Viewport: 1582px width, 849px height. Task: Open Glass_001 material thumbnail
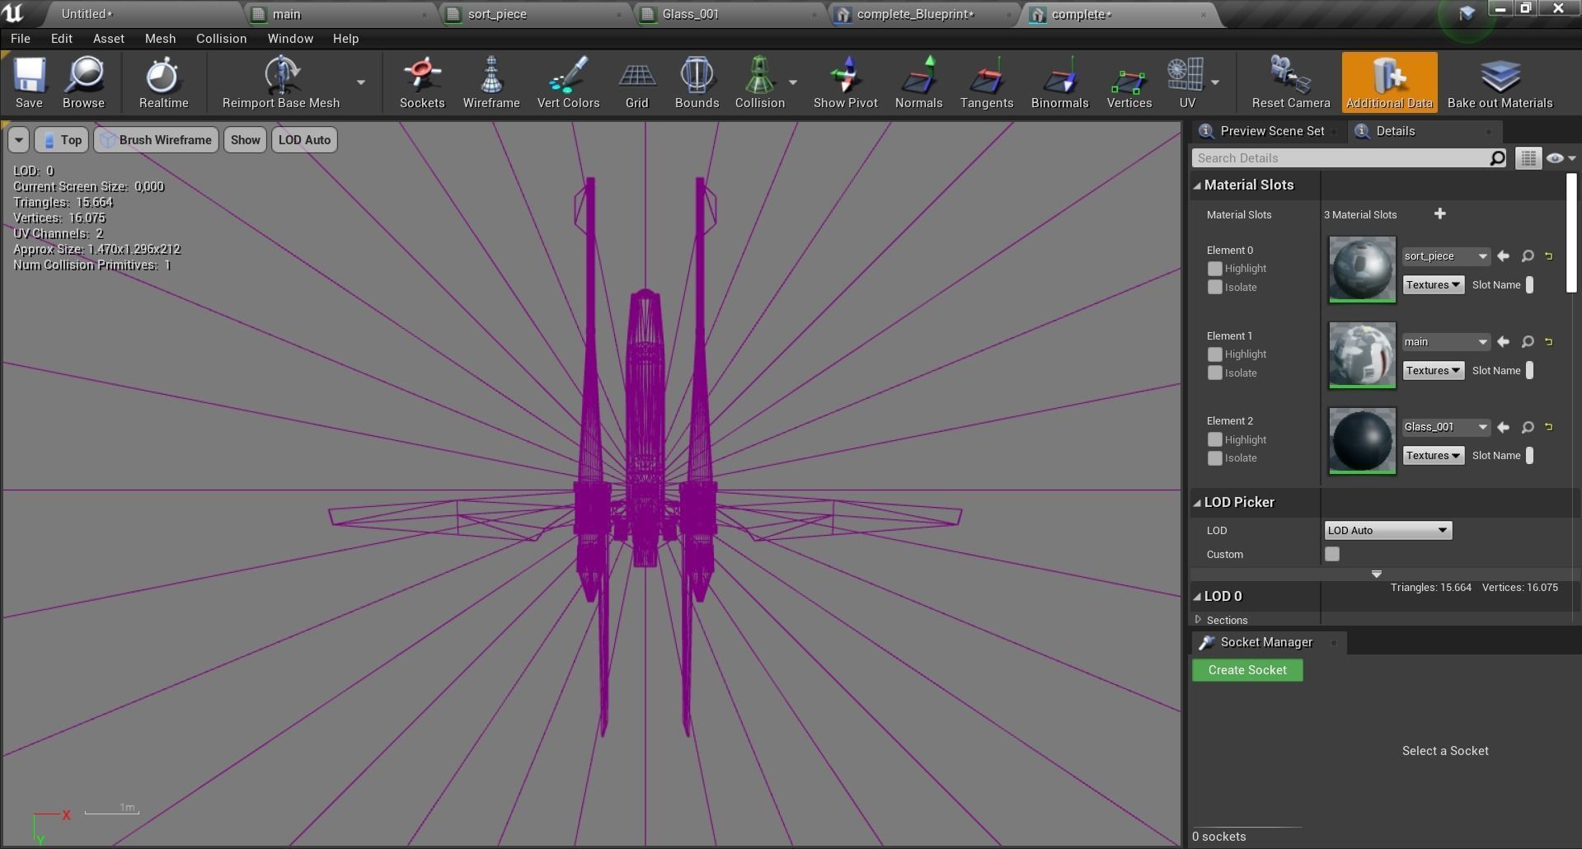(1362, 441)
